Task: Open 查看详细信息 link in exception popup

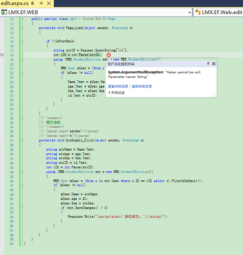Action: (118, 86)
